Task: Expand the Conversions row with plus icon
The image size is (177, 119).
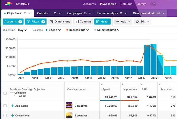Action: point(12,115)
